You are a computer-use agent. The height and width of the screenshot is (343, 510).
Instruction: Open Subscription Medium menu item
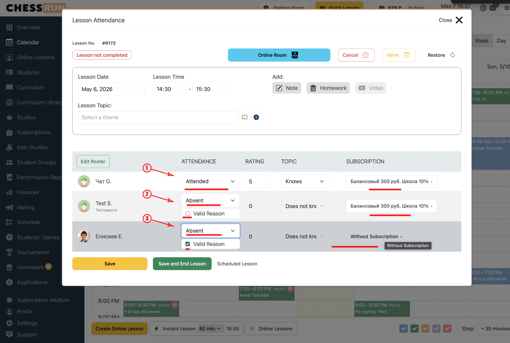[x=38, y=300]
